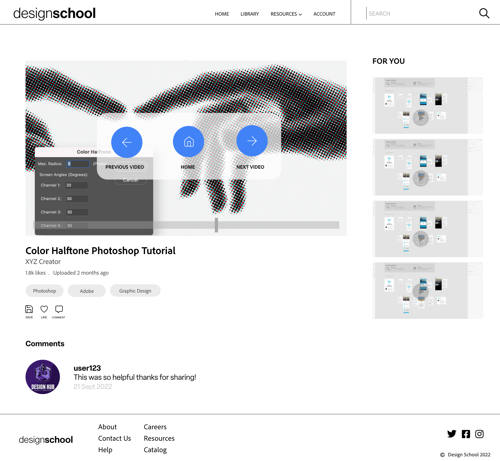Like the video with the heart icon
Image resolution: width=500 pixels, height=461 pixels.
[x=44, y=309]
